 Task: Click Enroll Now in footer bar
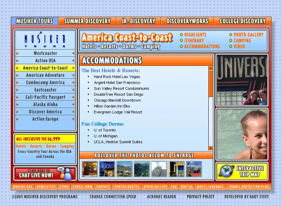click(x=82, y=187)
